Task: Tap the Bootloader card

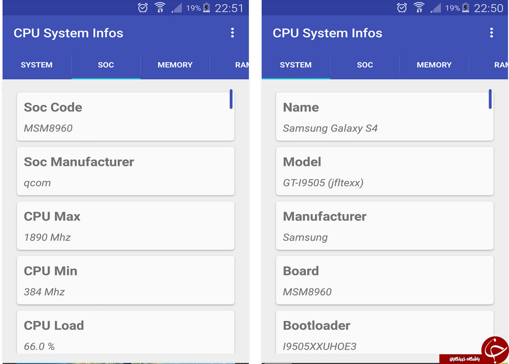Action: coord(385,332)
